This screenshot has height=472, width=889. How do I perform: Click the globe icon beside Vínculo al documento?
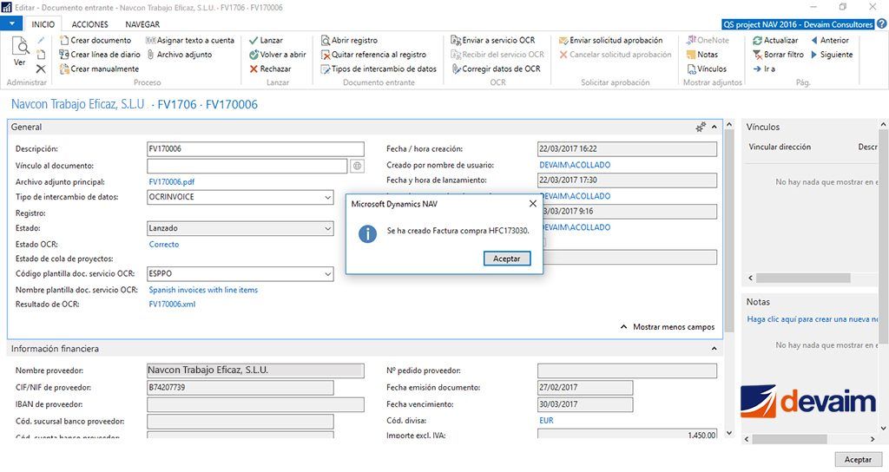(x=357, y=166)
